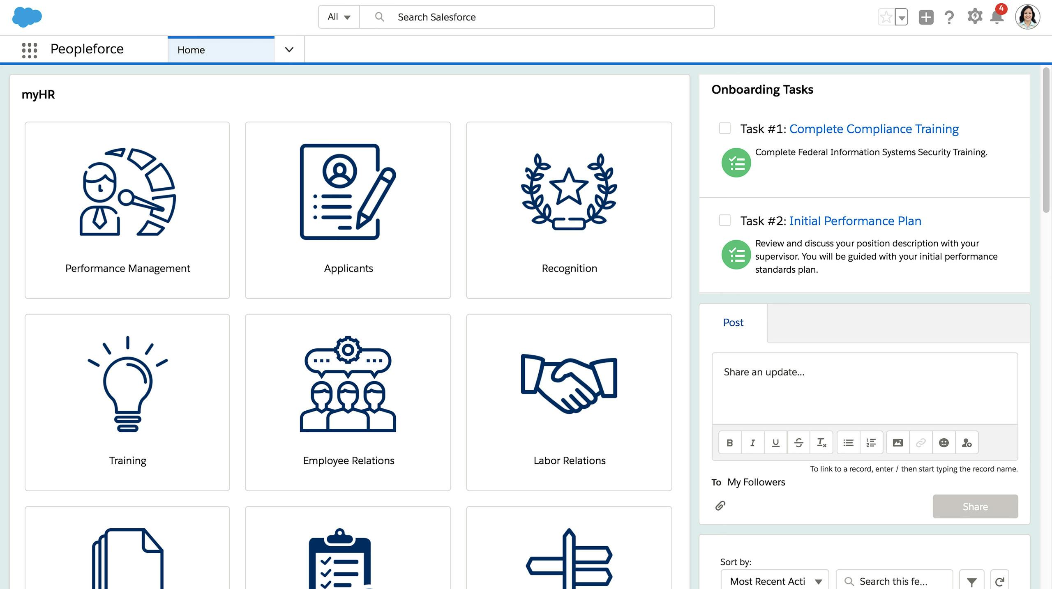
Task: Click the page vertical scrollbar
Action: pos(1046,140)
